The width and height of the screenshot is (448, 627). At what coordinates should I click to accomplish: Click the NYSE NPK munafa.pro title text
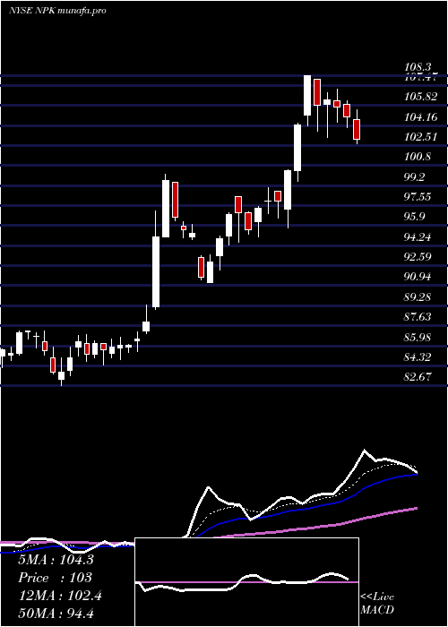[57, 11]
